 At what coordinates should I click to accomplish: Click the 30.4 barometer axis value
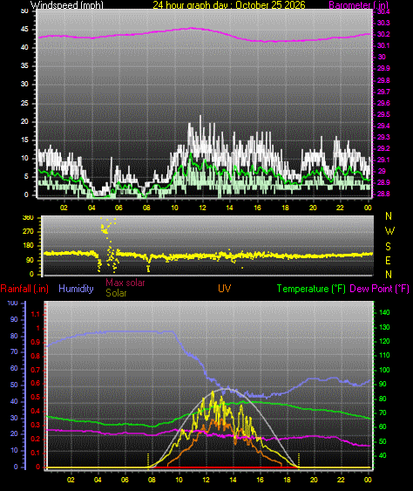click(x=383, y=11)
